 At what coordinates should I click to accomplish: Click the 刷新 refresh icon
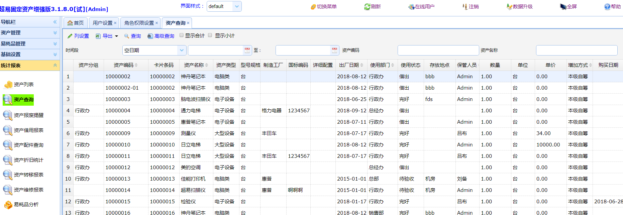(367, 7)
